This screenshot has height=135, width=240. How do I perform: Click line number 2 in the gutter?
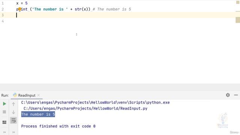3,9
